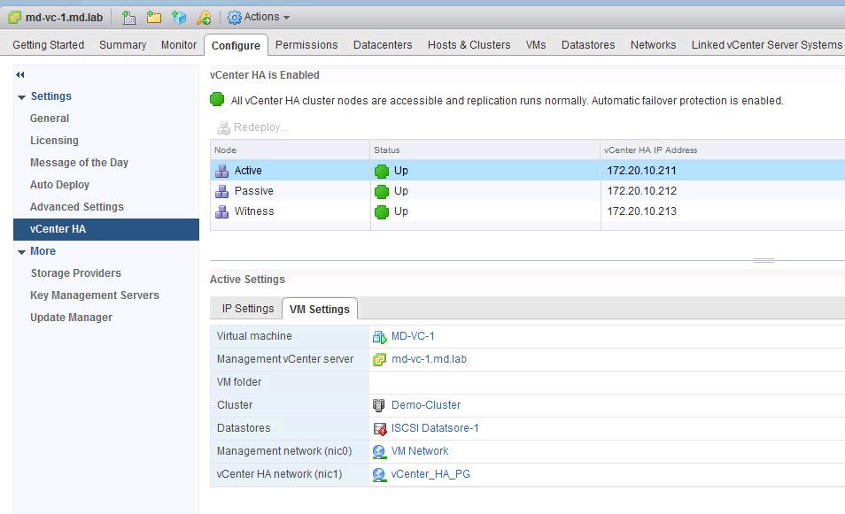The height and width of the screenshot is (514, 845).
Task: Click the assign license key icon
Action: (x=204, y=17)
